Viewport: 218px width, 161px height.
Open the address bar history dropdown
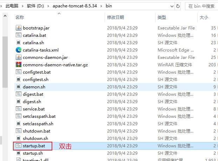(172, 6)
